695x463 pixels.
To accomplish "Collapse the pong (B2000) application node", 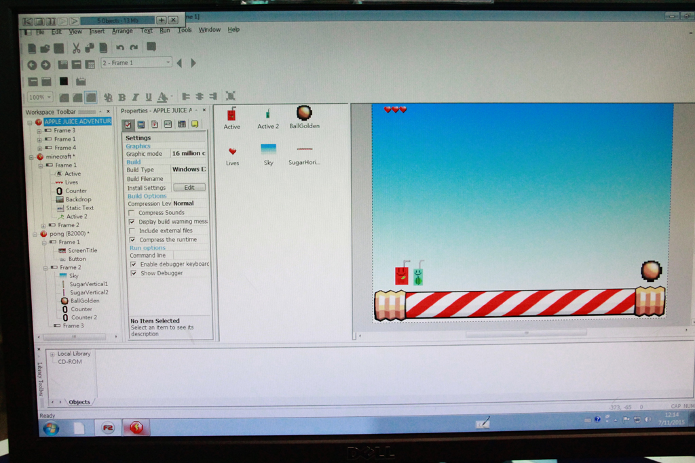I will [35, 234].
